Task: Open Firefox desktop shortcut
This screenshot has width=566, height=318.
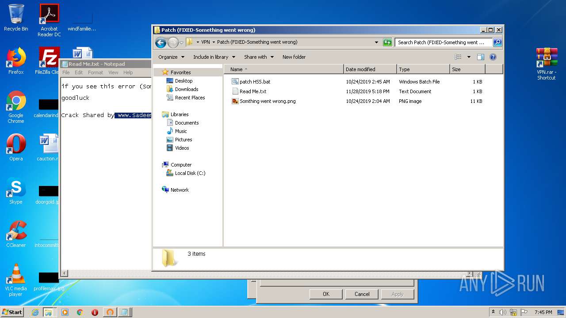Action: pos(16,61)
